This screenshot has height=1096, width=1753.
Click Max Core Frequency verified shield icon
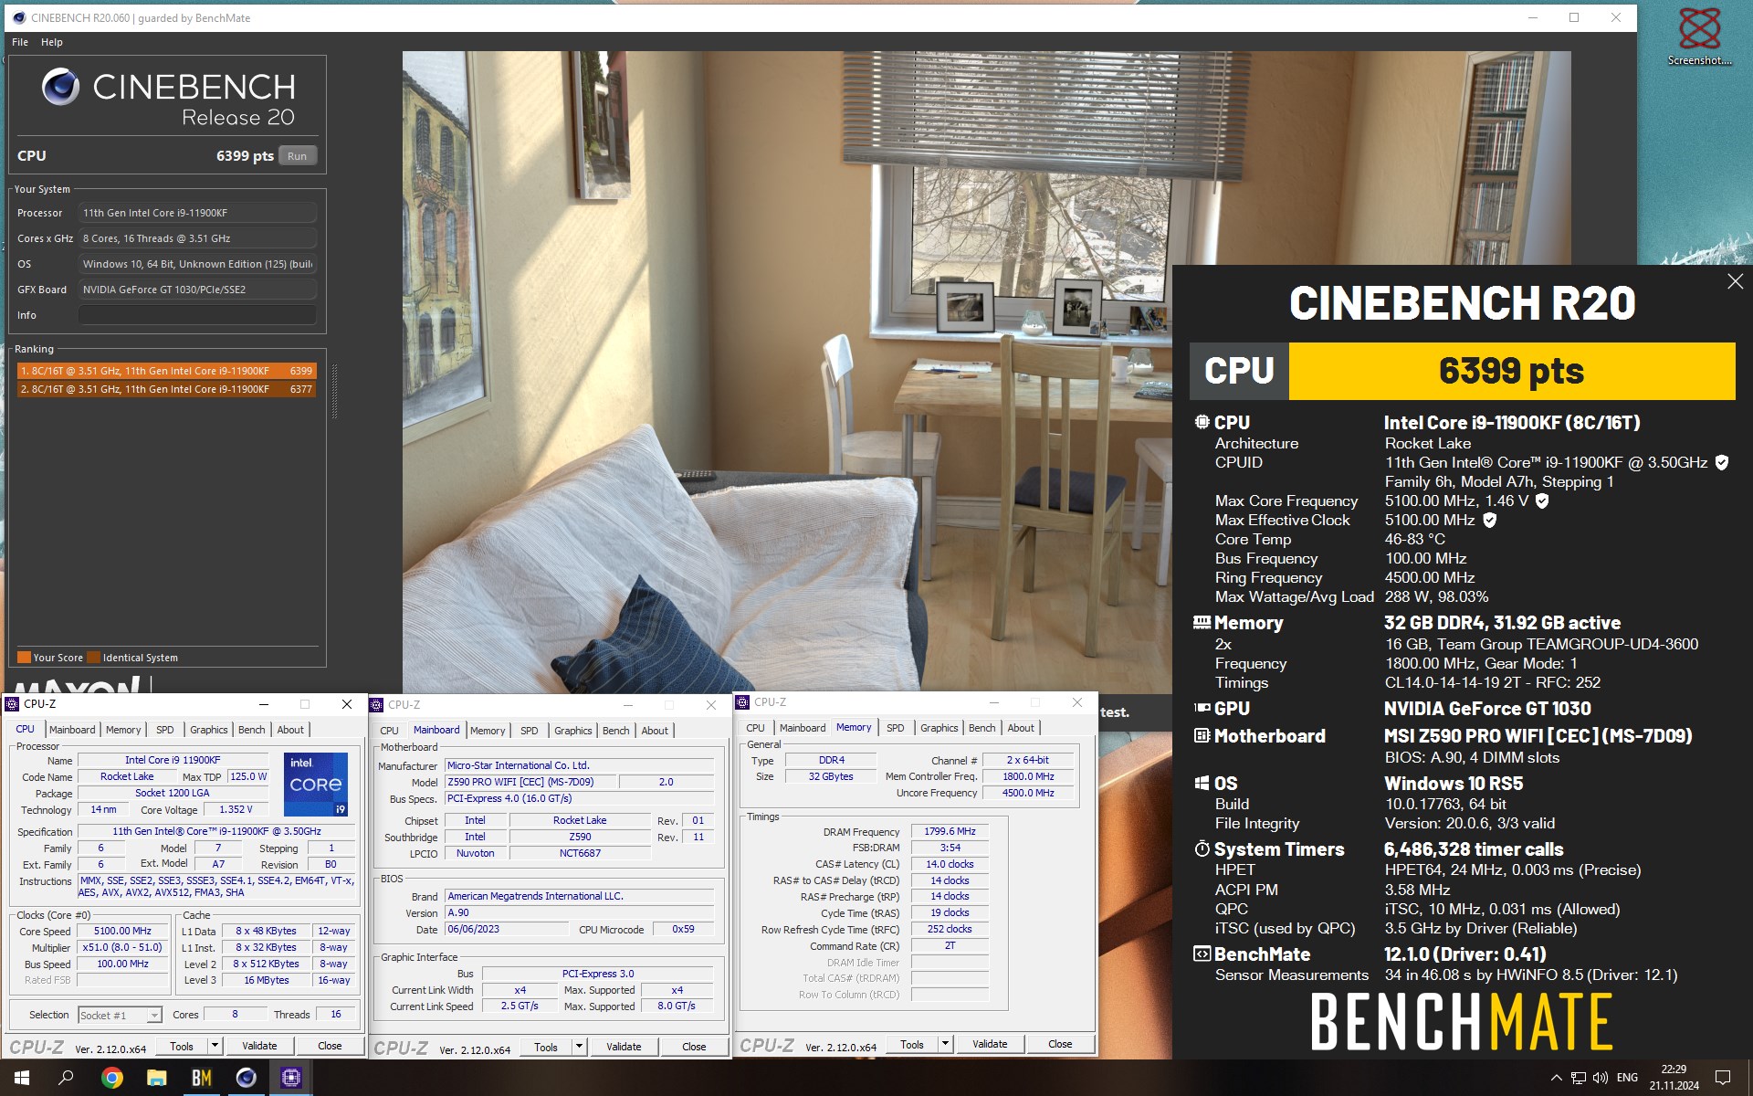1542,501
